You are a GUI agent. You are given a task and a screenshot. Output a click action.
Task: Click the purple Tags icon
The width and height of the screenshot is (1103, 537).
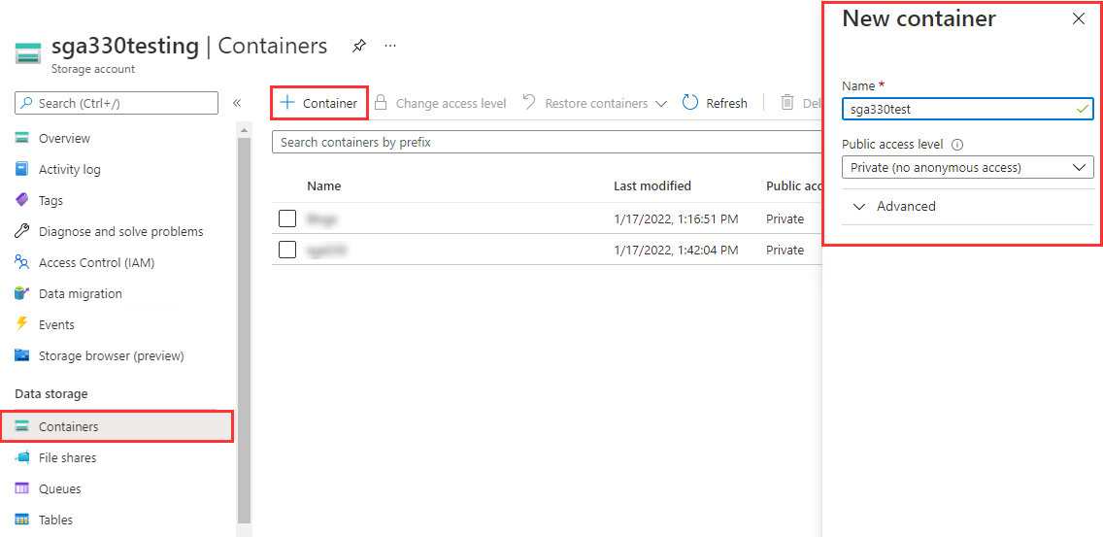[21, 200]
